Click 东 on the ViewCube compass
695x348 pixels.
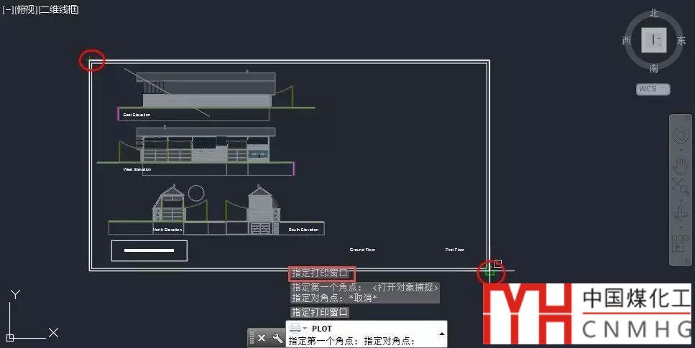pos(681,41)
